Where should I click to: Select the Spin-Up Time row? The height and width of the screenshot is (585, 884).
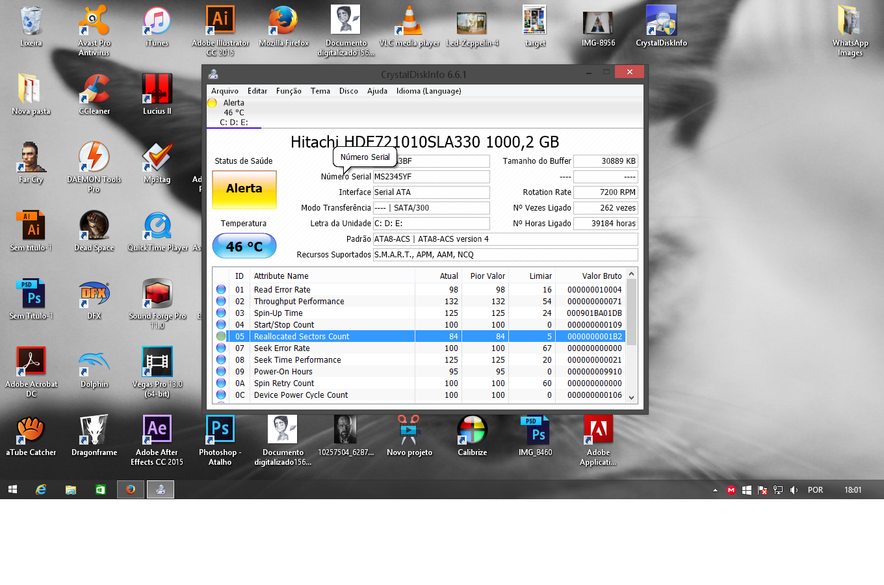420,313
